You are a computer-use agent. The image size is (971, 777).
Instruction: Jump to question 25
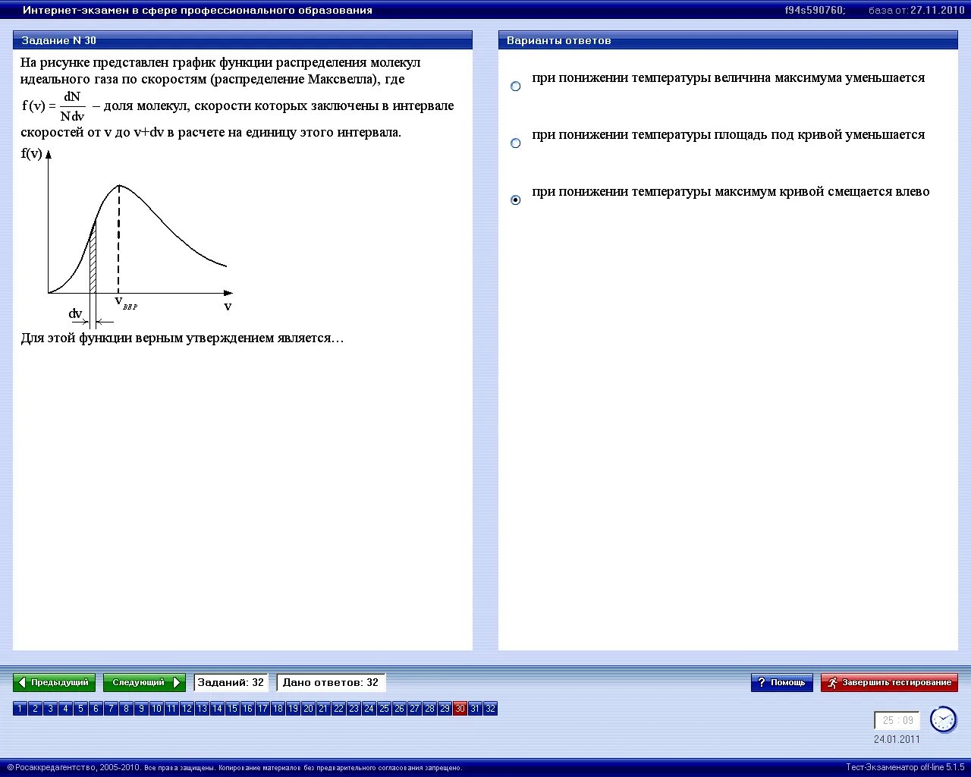[384, 709]
